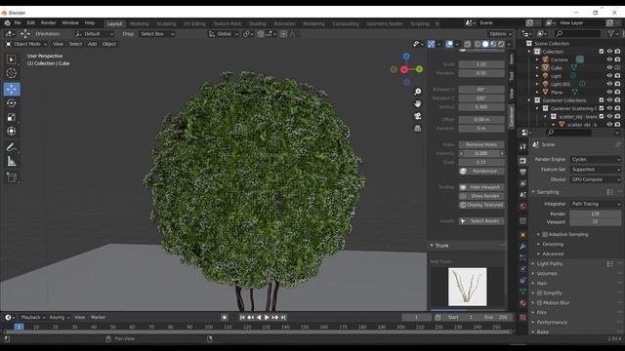Screen dimensions: 625x351
Task: Click the Show Render button
Action: [x=481, y=196]
